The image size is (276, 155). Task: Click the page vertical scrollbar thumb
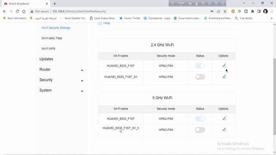pyautogui.click(x=274, y=96)
